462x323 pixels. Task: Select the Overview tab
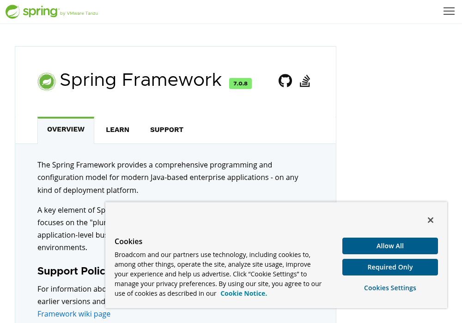point(66,130)
